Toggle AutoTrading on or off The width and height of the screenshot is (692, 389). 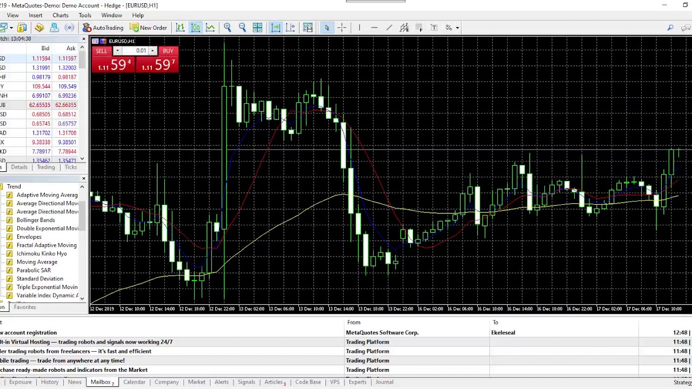[103, 28]
